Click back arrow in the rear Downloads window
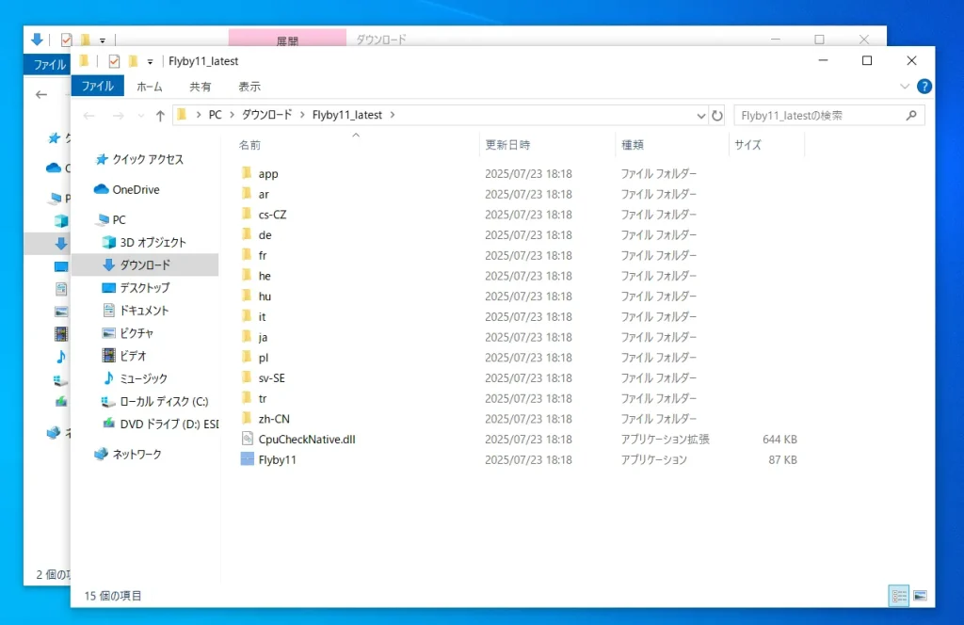This screenshot has height=625, width=964. pos(41,95)
